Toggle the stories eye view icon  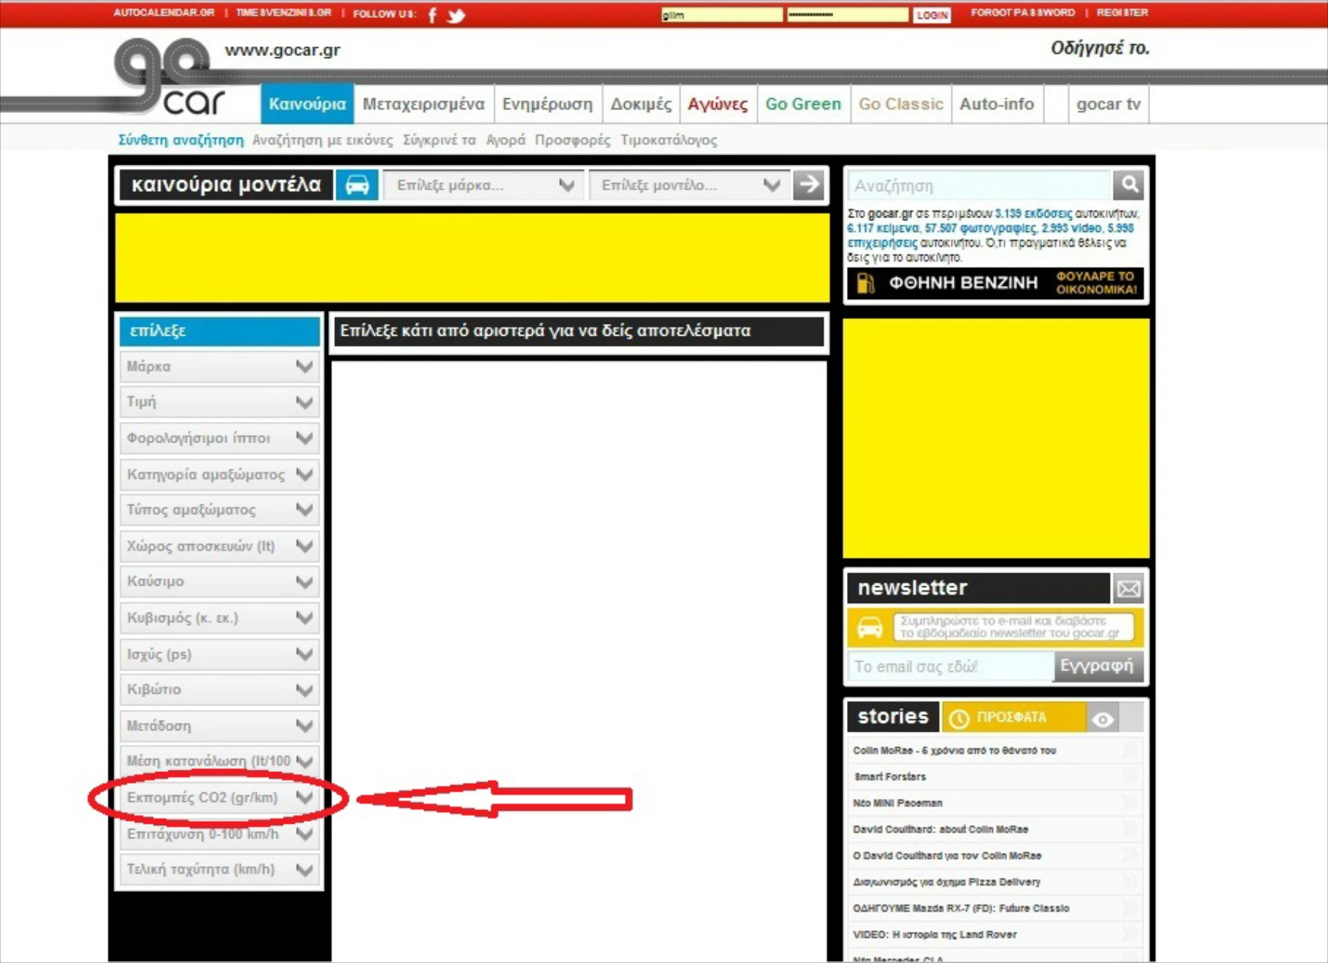pos(1102,718)
